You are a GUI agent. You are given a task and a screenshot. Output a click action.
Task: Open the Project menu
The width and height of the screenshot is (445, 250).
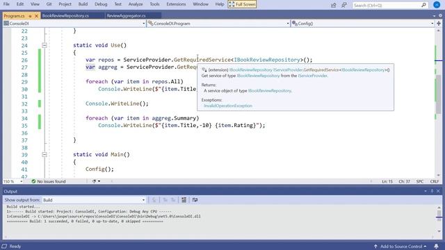(65, 4)
